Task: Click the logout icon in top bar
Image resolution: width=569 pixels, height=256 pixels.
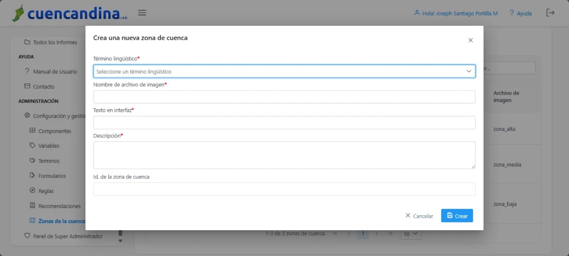Action: pyautogui.click(x=550, y=13)
